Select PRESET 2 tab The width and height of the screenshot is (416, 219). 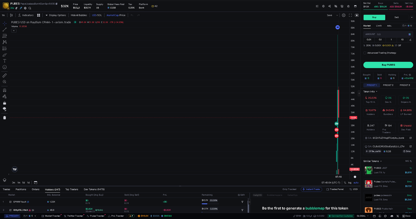point(388,85)
